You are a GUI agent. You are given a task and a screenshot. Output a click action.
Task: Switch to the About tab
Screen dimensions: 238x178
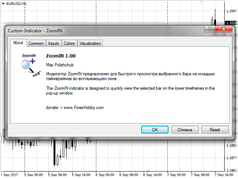point(18,43)
